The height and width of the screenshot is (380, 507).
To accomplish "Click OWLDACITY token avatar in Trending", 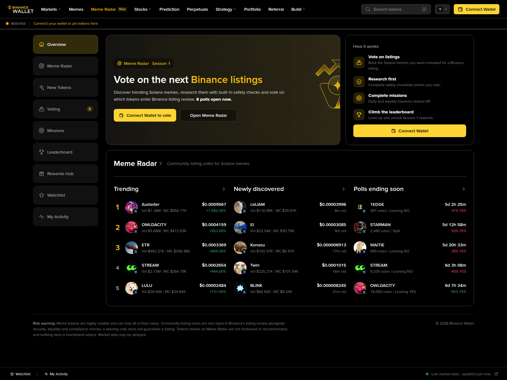I will tap(132, 227).
